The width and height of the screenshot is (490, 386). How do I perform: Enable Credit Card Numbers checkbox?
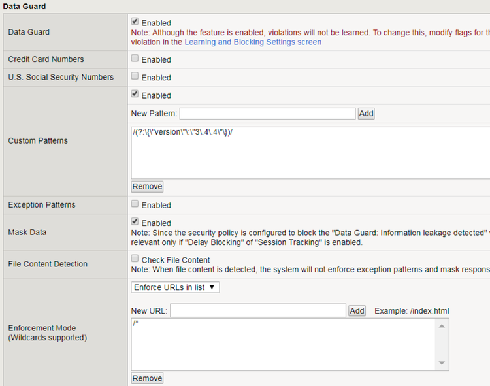pos(135,59)
